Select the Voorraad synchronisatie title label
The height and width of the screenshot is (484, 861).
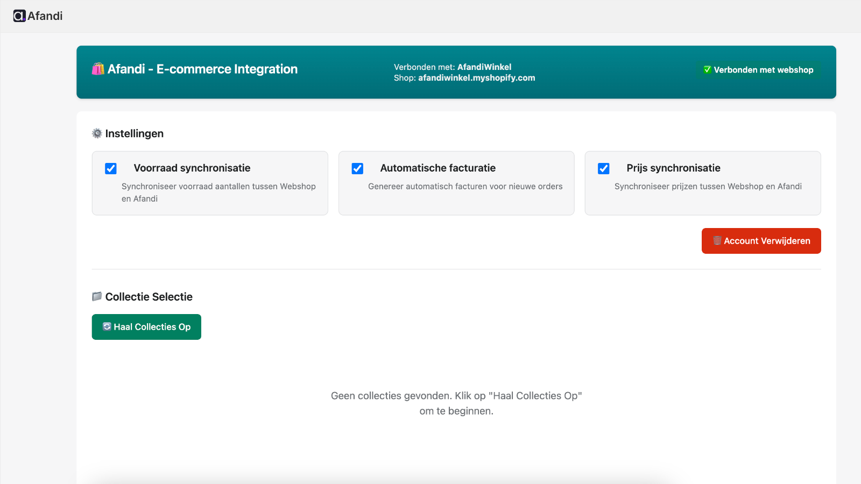pos(192,168)
